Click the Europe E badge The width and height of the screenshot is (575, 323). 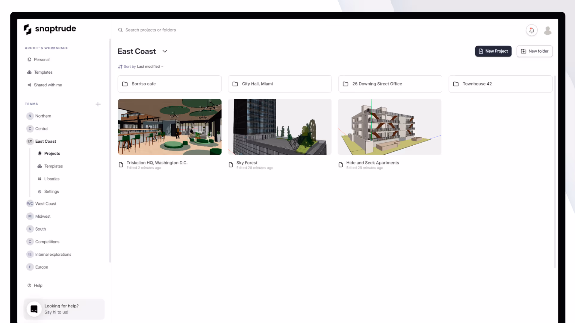[30, 267]
